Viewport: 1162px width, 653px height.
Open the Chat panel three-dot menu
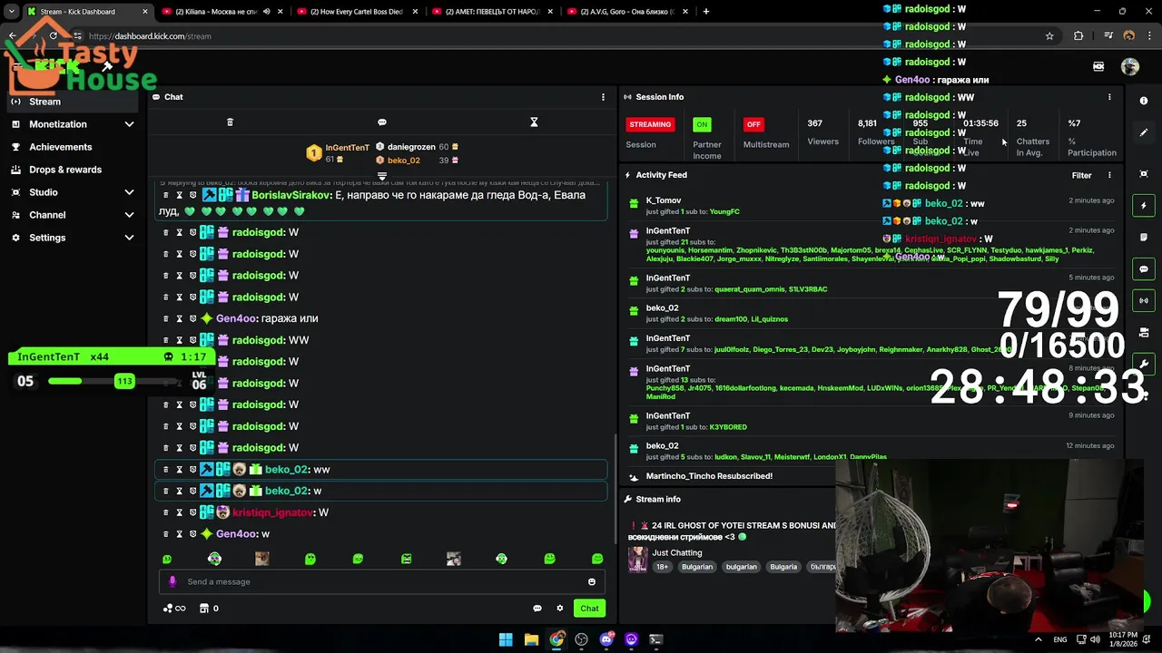(x=603, y=97)
